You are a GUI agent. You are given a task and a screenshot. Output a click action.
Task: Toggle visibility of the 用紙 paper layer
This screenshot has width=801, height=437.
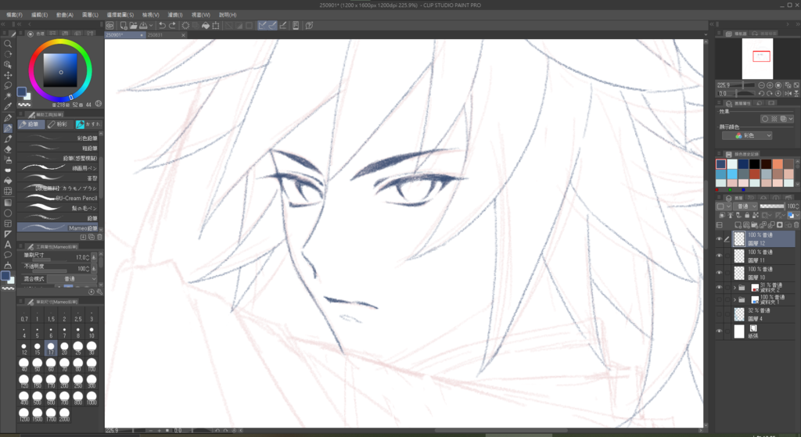(720, 331)
